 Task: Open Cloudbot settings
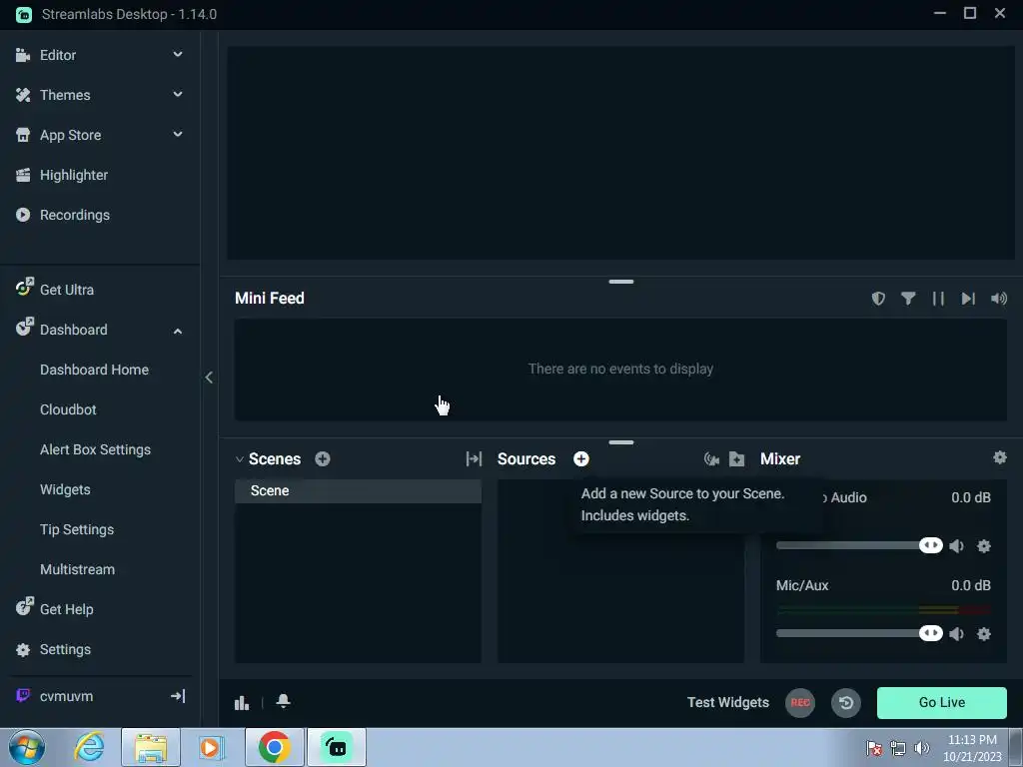click(68, 409)
